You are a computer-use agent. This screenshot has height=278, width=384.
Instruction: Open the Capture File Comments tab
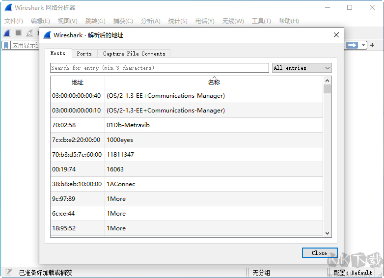[x=134, y=54]
